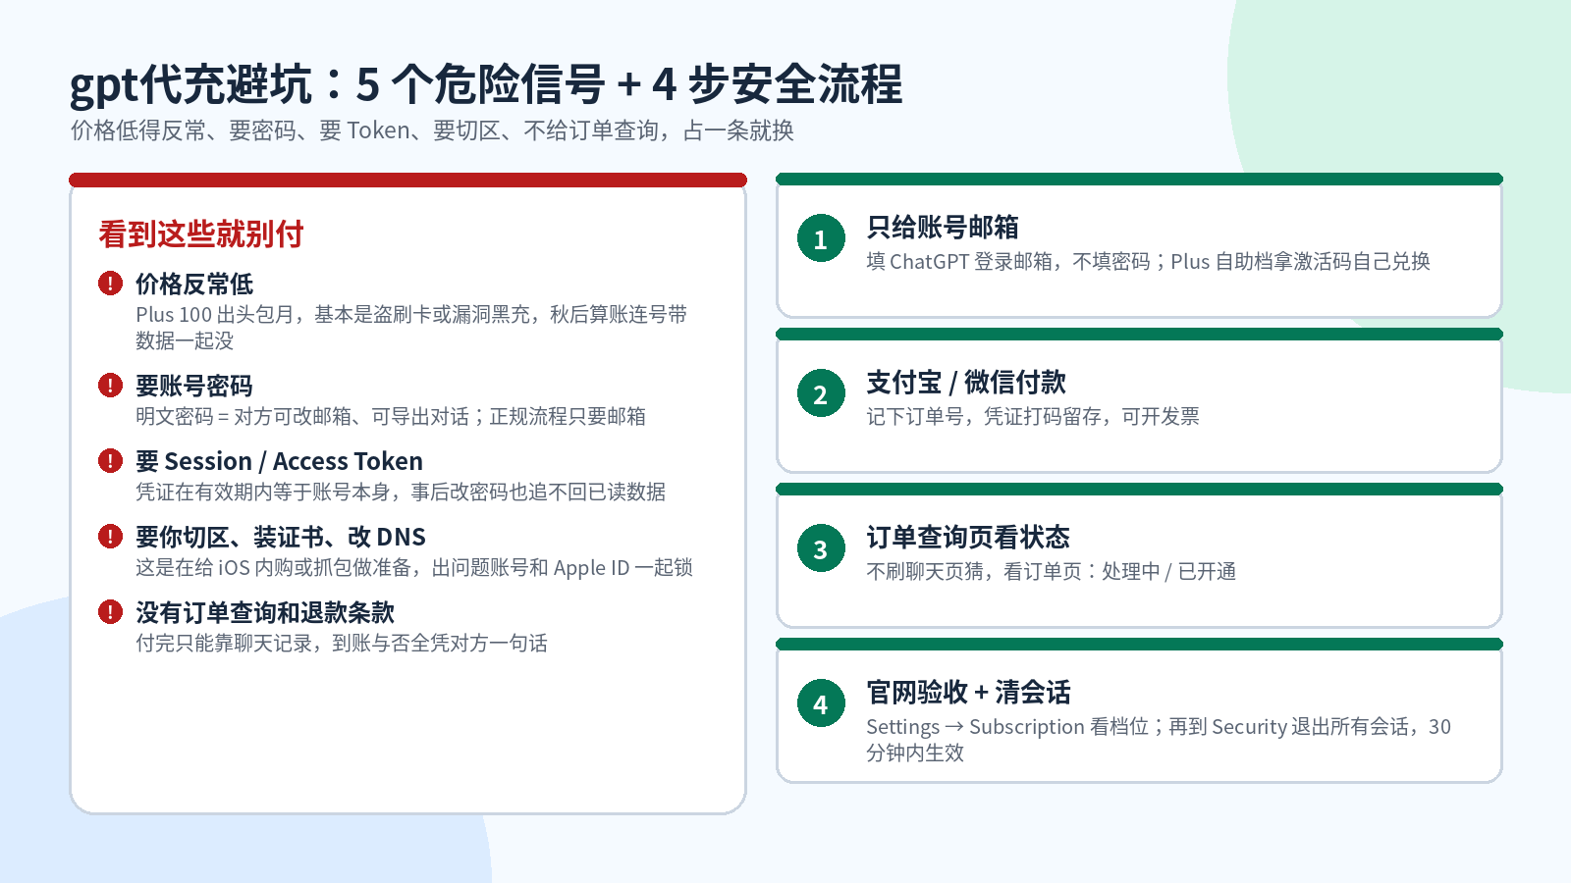Click the green step 2 circle
Image resolution: width=1571 pixels, height=883 pixels.
[821, 393]
